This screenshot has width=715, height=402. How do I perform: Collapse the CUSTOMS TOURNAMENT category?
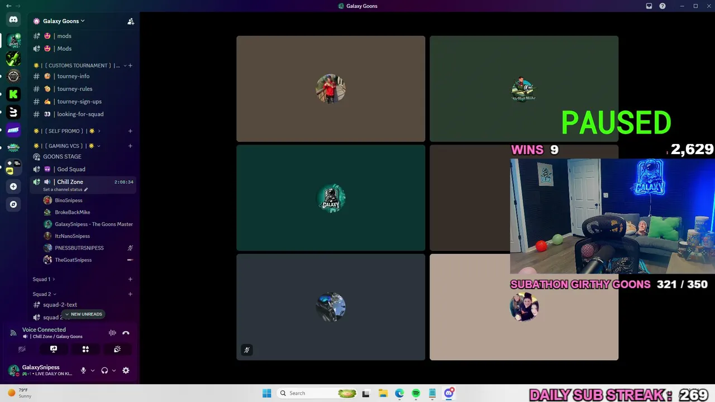[80, 65]
